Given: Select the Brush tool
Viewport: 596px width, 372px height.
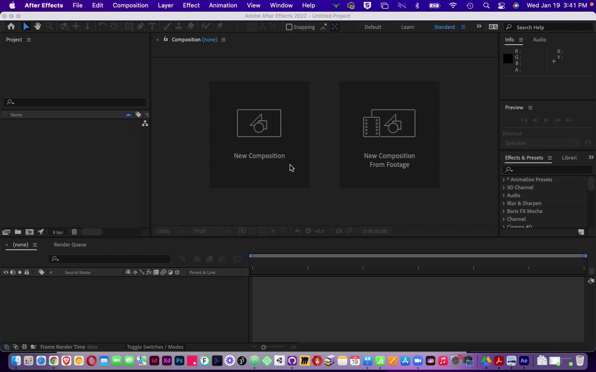Looking at the screenshot, I should (167, 27).
